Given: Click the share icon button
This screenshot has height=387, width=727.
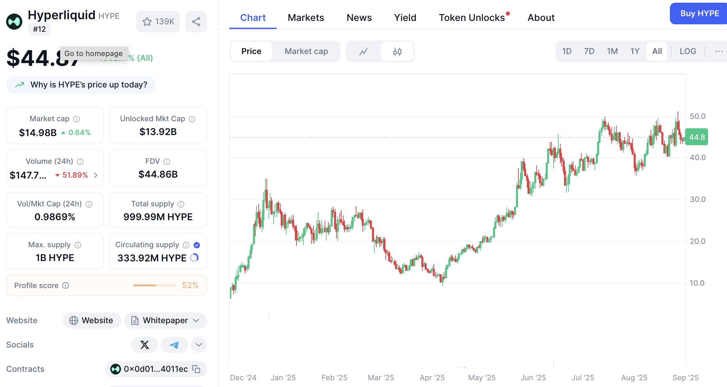Looking at the screenshot, I should pyautogui.click(x=196, y=22).
